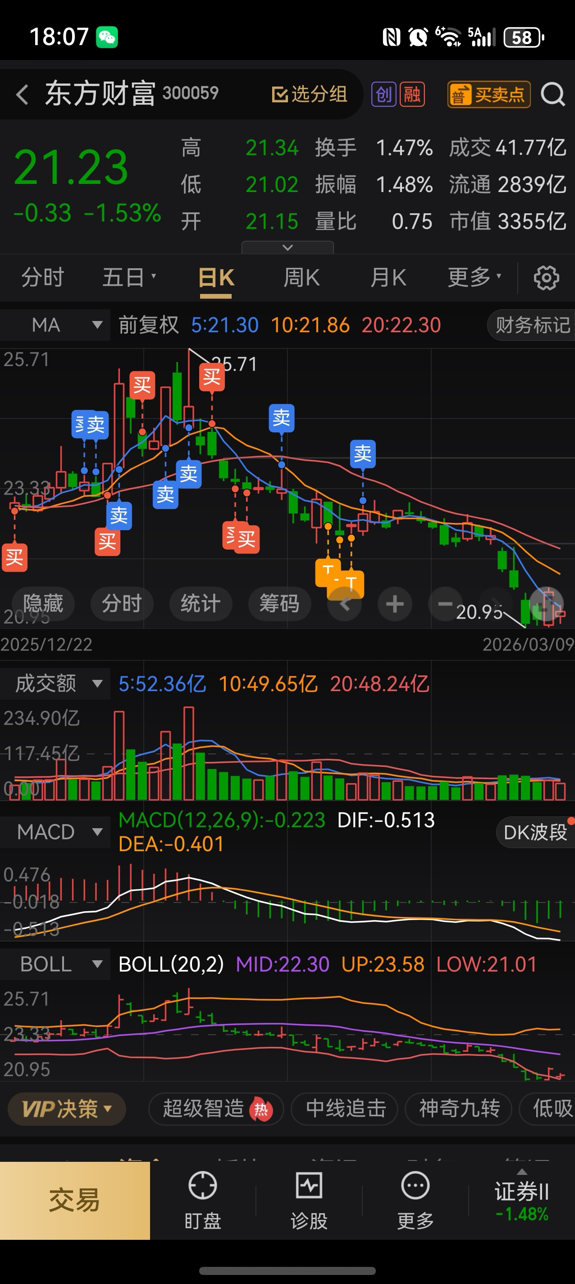This screenshot has height=1284, width=575.
Task: Open the BOLL indicator dropdown
Action: click(55, 964)
